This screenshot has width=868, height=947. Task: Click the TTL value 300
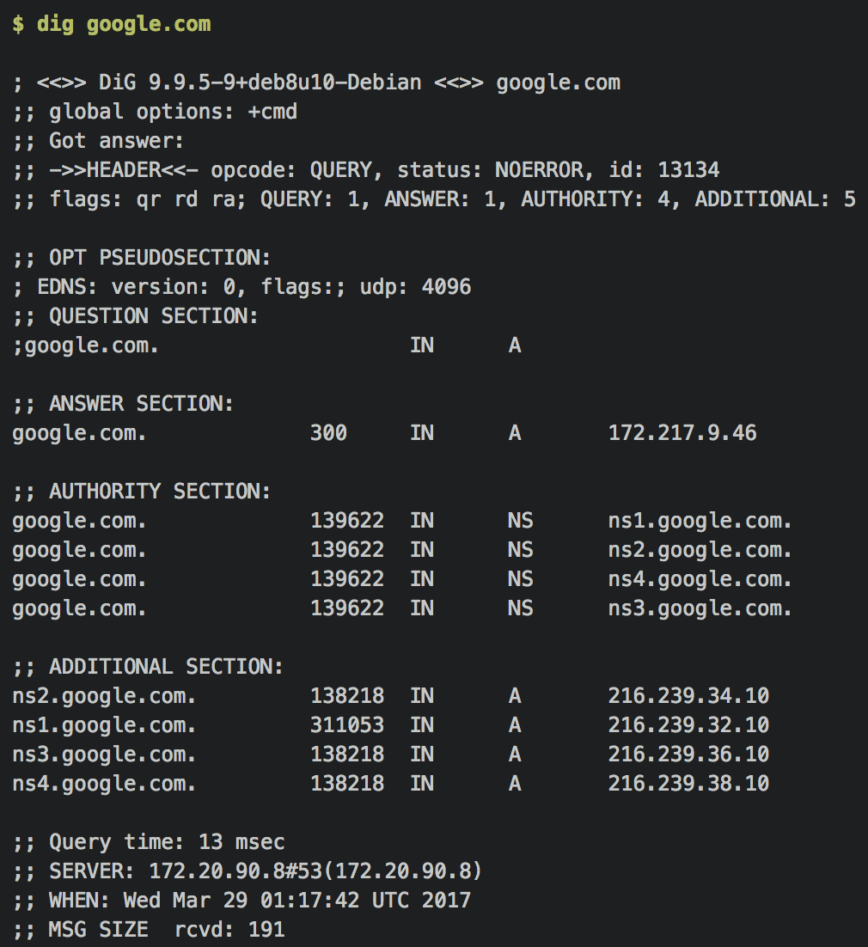pyautogui.click(x=328, y=433)
